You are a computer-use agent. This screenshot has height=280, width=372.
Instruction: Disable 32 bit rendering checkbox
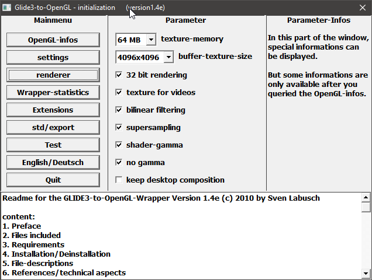click(x=119, y=75)
